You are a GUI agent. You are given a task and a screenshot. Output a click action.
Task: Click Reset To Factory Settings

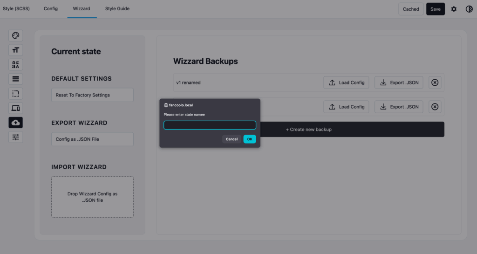[x=92, y=95]
